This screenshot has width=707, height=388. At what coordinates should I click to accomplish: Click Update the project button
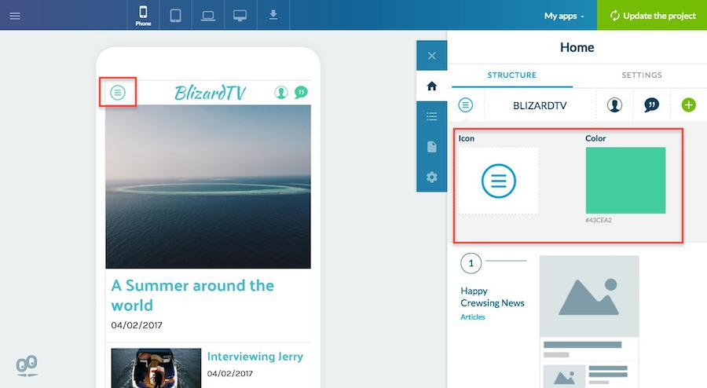(652, 16)
